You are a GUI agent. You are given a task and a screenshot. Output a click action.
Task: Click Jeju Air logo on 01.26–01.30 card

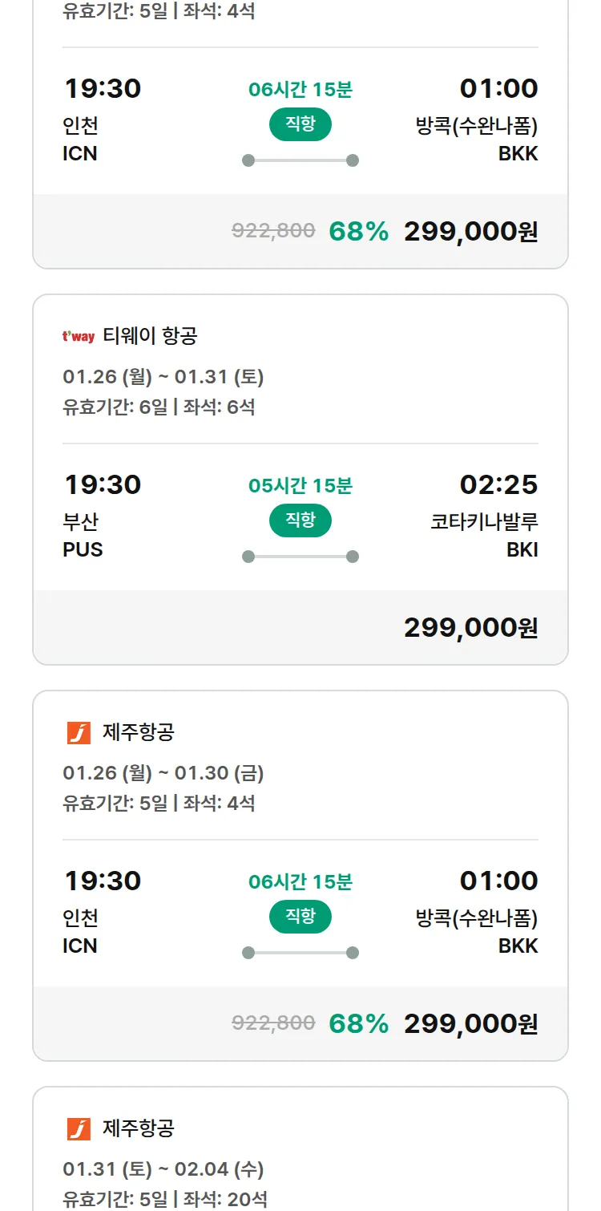coord(79,732)
